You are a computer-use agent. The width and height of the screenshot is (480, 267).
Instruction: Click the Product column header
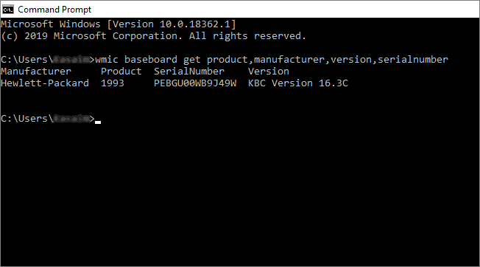(x=121, y=72)
